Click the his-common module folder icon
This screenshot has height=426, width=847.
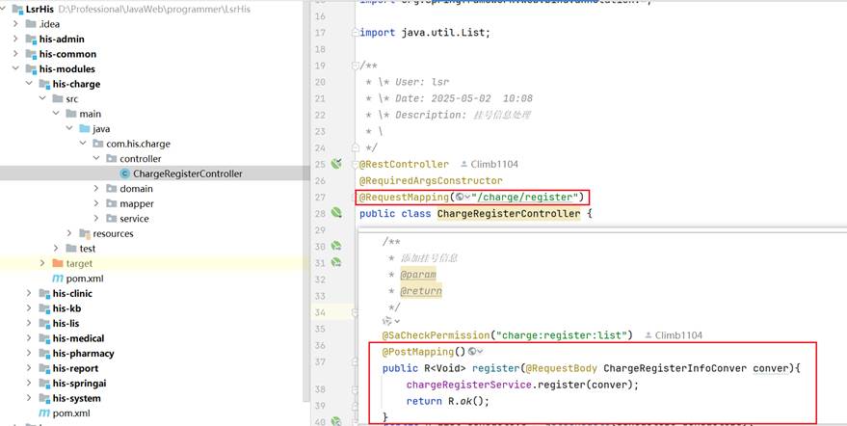point(31,54)
